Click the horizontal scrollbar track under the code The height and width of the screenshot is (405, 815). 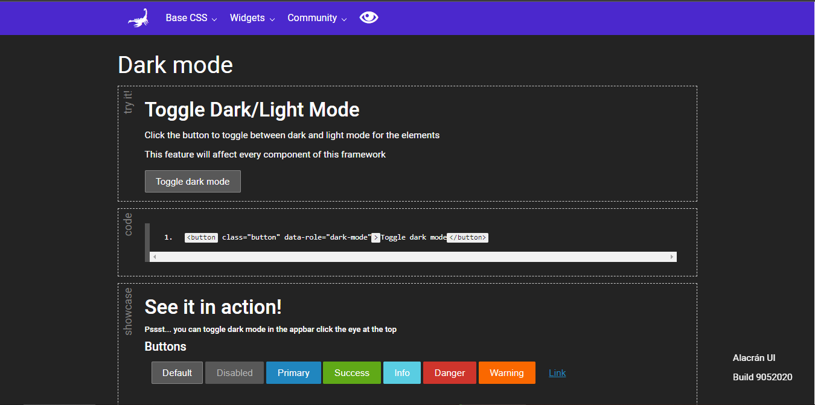click(413, 257)
